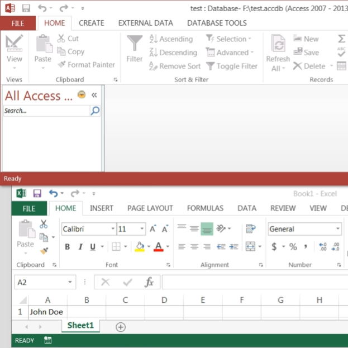The image size is (348, 348).
Task: Increase font size in Excel
Action: (x=152, y=228)
